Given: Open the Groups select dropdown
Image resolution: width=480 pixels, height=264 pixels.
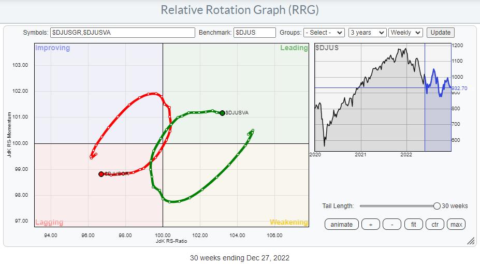Looking at the screenshot, I should point(324,32).
